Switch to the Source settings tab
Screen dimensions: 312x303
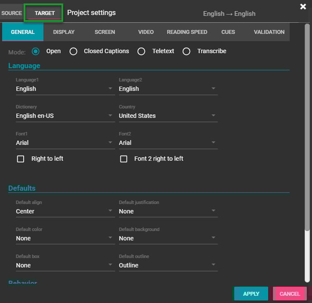[11, 13]
